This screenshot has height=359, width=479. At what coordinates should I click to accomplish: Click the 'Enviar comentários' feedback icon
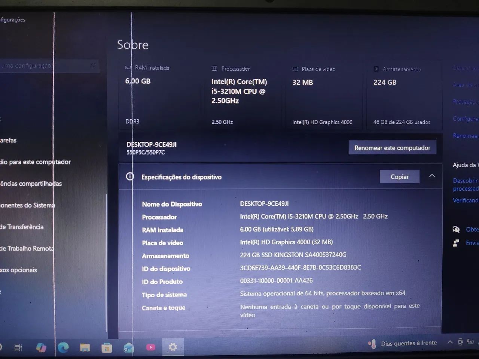tap(456, 243)
